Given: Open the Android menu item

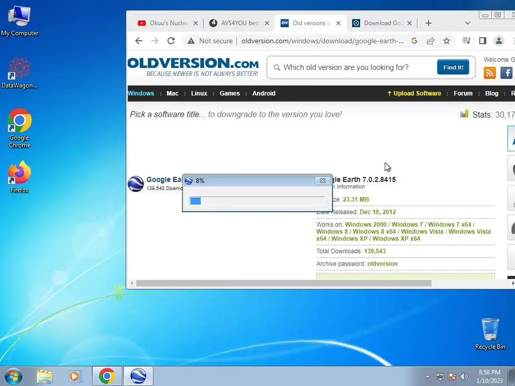Looking at the screenshot, I should click(264, 93).
